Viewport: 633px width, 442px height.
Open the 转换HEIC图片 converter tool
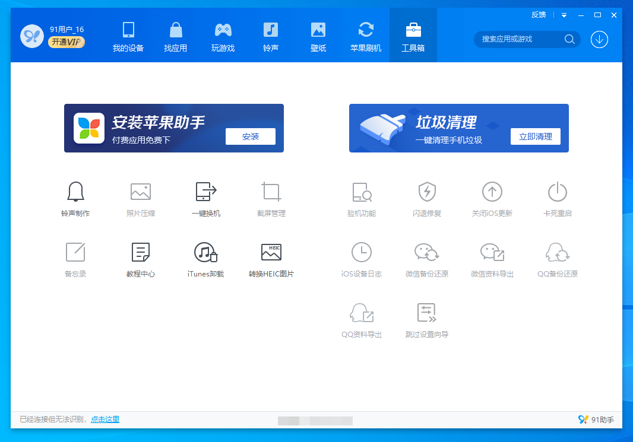271,253
